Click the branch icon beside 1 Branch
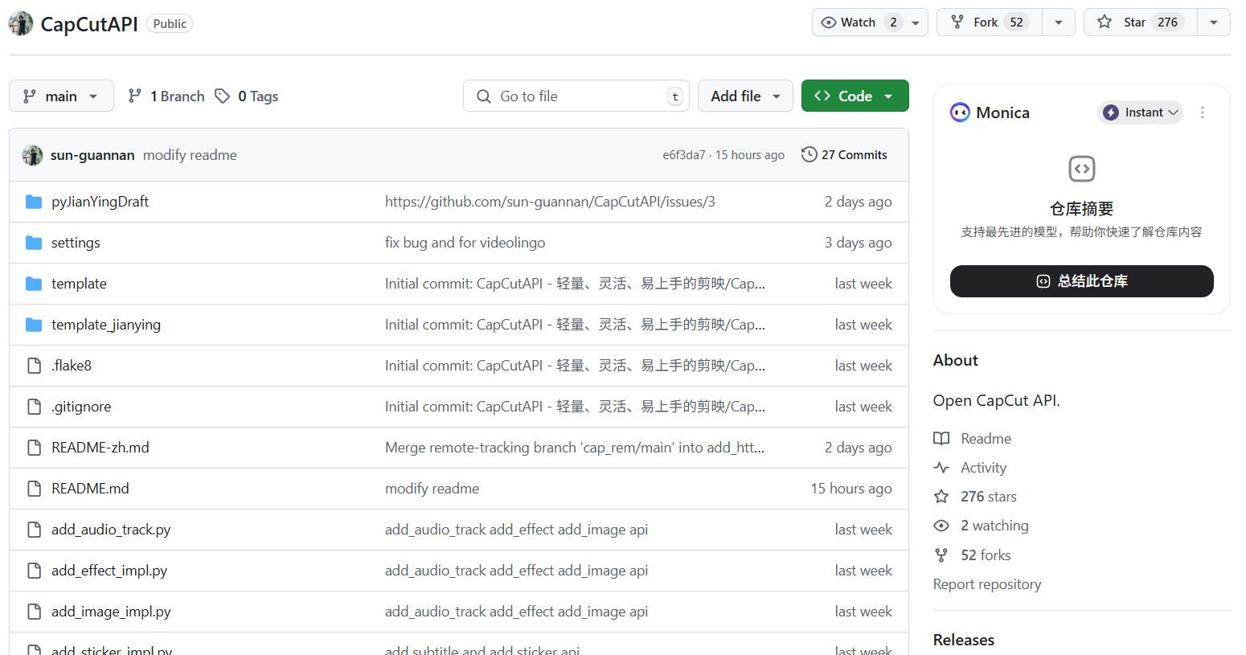Image resolution: width=1246 pixels, height=655 pixels. click(x=135, y=96)
